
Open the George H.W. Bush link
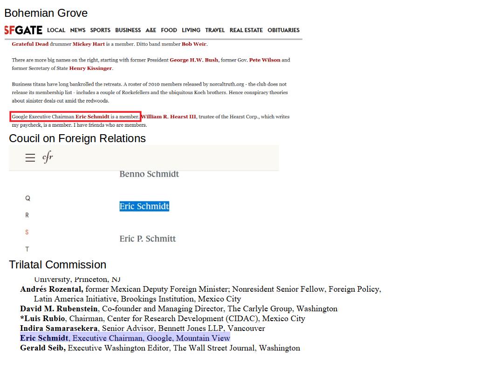pos(194,60)
